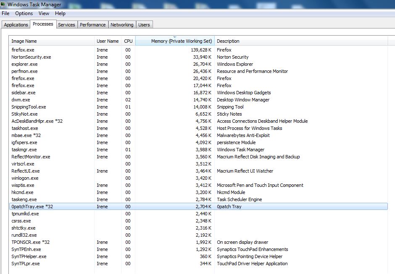
Task: Select the explorer.exe process
Action: [x=24, y=64]
